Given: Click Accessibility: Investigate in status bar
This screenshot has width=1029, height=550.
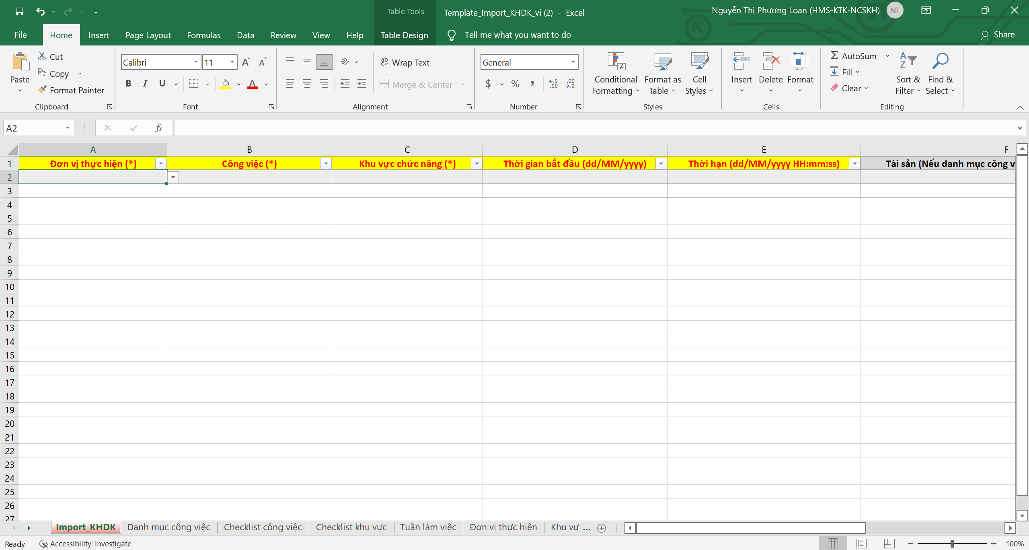Looking at the screenshot, I should 85,544.
